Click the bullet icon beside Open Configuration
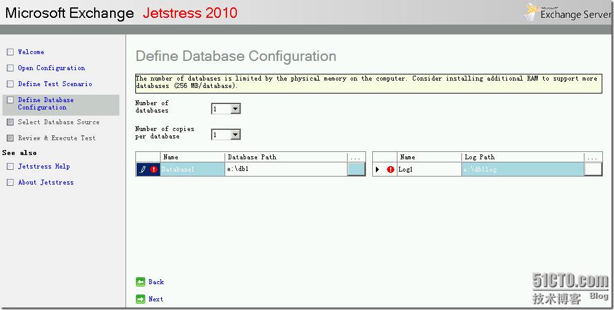The height and width of the screenshot is (310, 614). [10, 68]
